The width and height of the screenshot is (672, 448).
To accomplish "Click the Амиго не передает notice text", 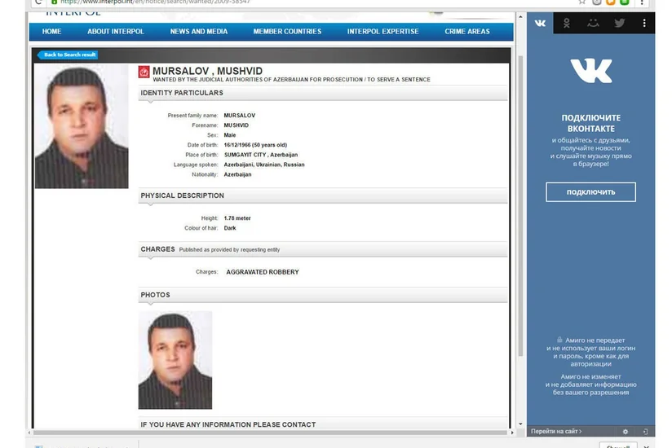I will pyautogui.click(x=591, y=352).
